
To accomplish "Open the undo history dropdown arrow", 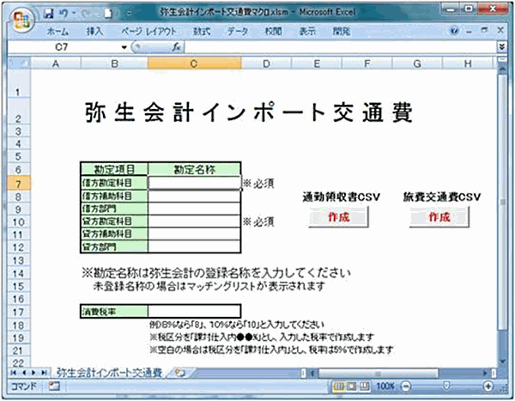I will pyautogui.click(x=74, y=14).
